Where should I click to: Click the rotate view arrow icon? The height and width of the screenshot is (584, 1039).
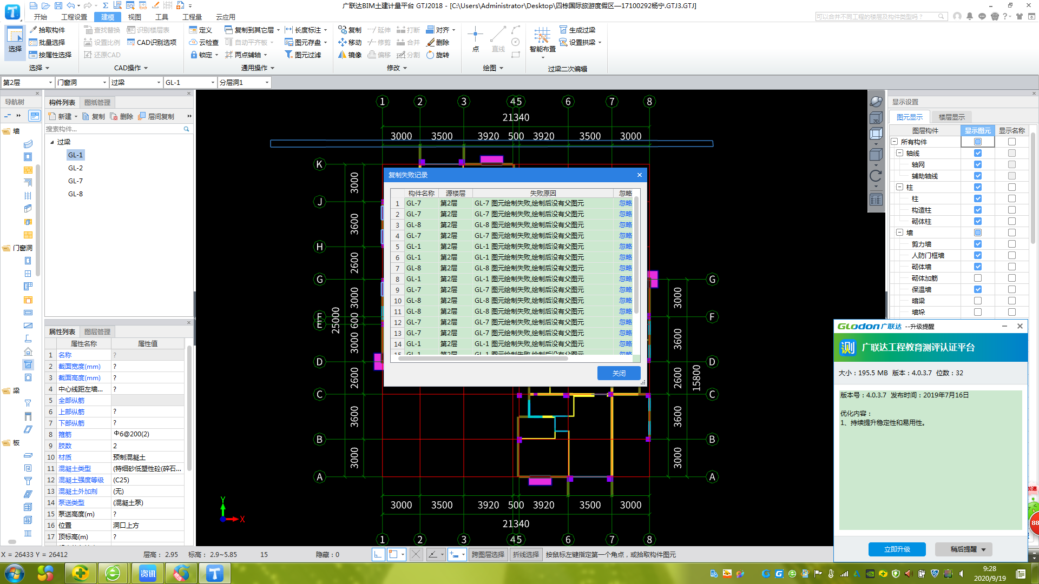876,176
